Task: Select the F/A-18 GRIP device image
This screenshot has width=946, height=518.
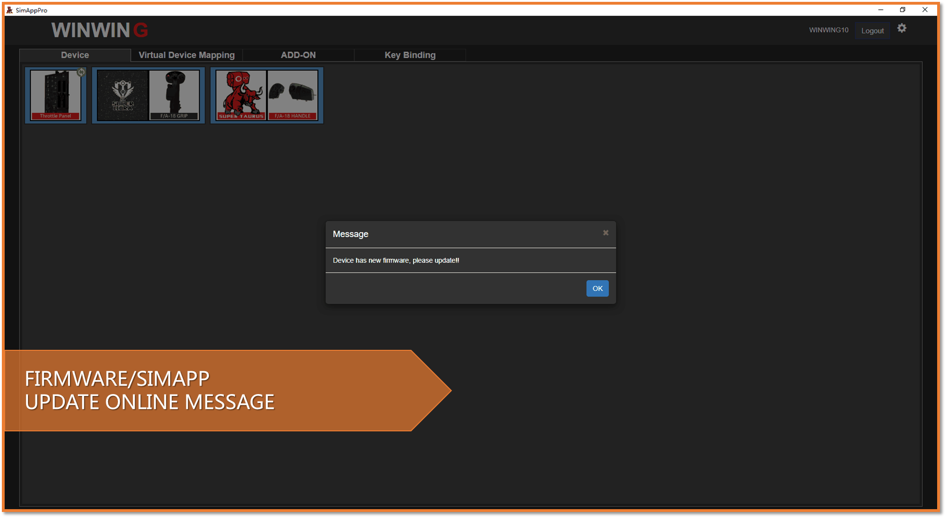Action: click(x=174, y=95)
